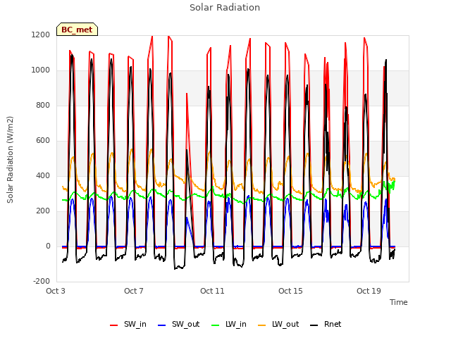
Task: Click the Oct 19 x-axis tick label
Action: click(x=369, y=291)
